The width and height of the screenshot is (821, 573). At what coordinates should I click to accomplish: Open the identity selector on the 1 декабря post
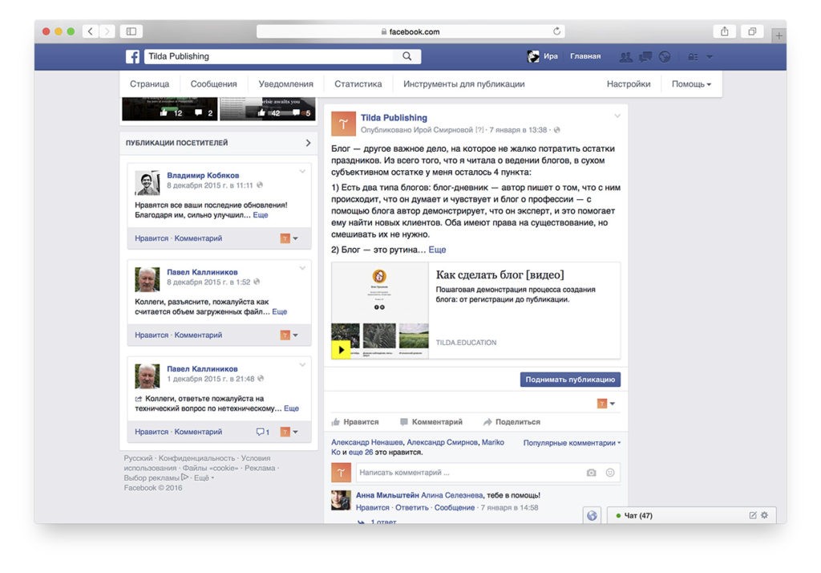(x=289, y=432)
